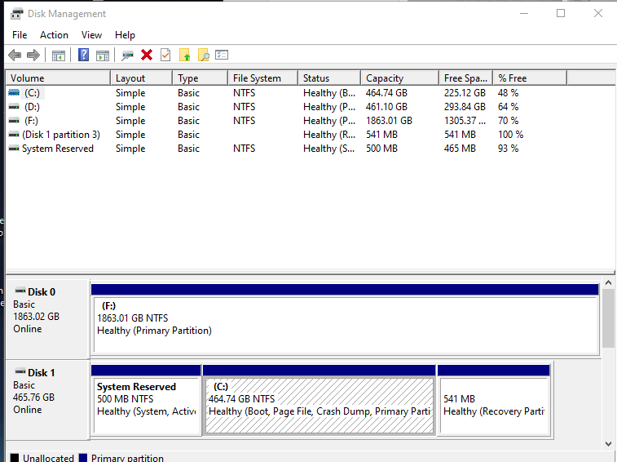This screenshot has height=462, width=617.
Task: Click the Disk Management title bar icon
Action: (16, 14)
